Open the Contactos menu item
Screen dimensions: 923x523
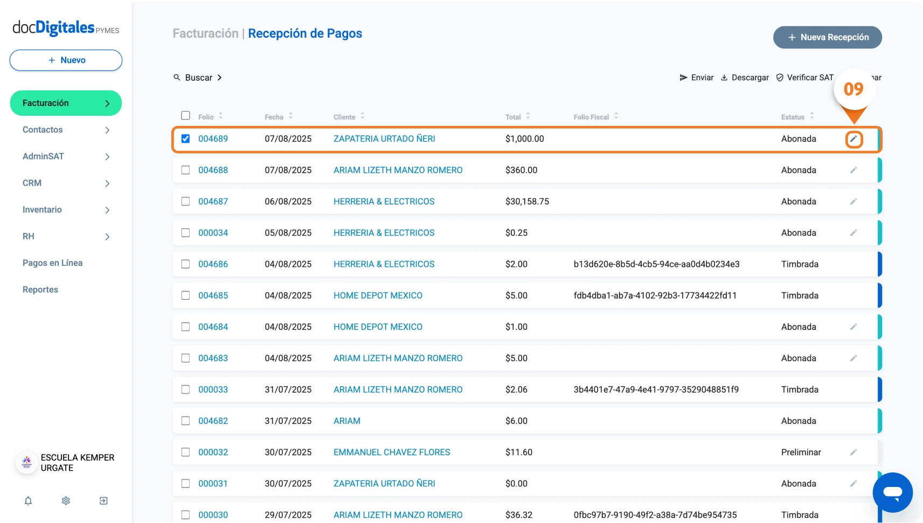(43, 130)
